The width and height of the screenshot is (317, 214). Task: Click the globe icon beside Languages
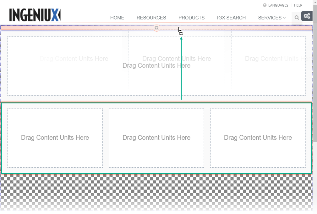click(x=265, y=5)
